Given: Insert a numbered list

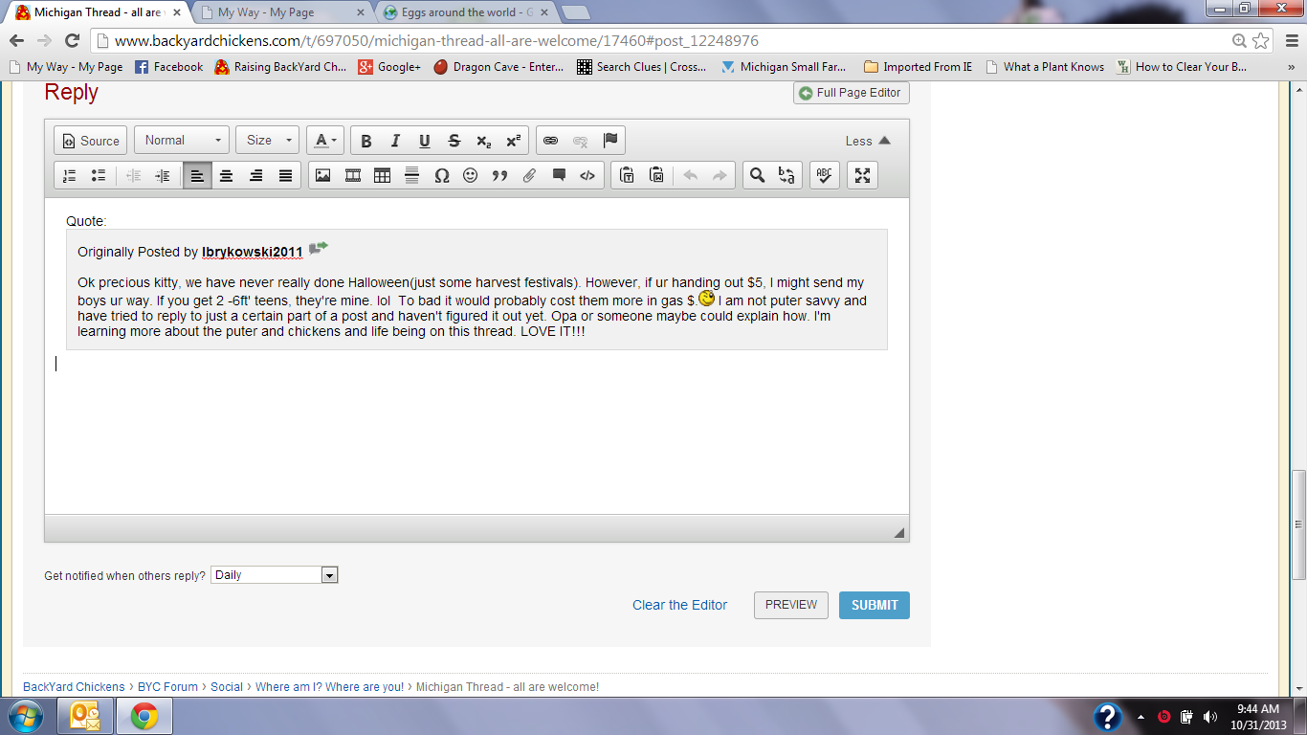Looking at the screenshot, I should click(69, 175).
